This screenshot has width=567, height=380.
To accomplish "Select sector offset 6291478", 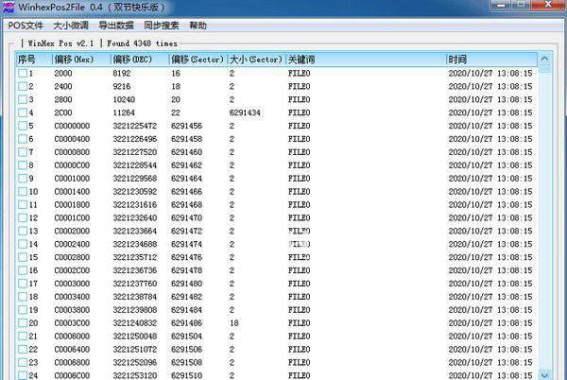I will coord(186,270).
